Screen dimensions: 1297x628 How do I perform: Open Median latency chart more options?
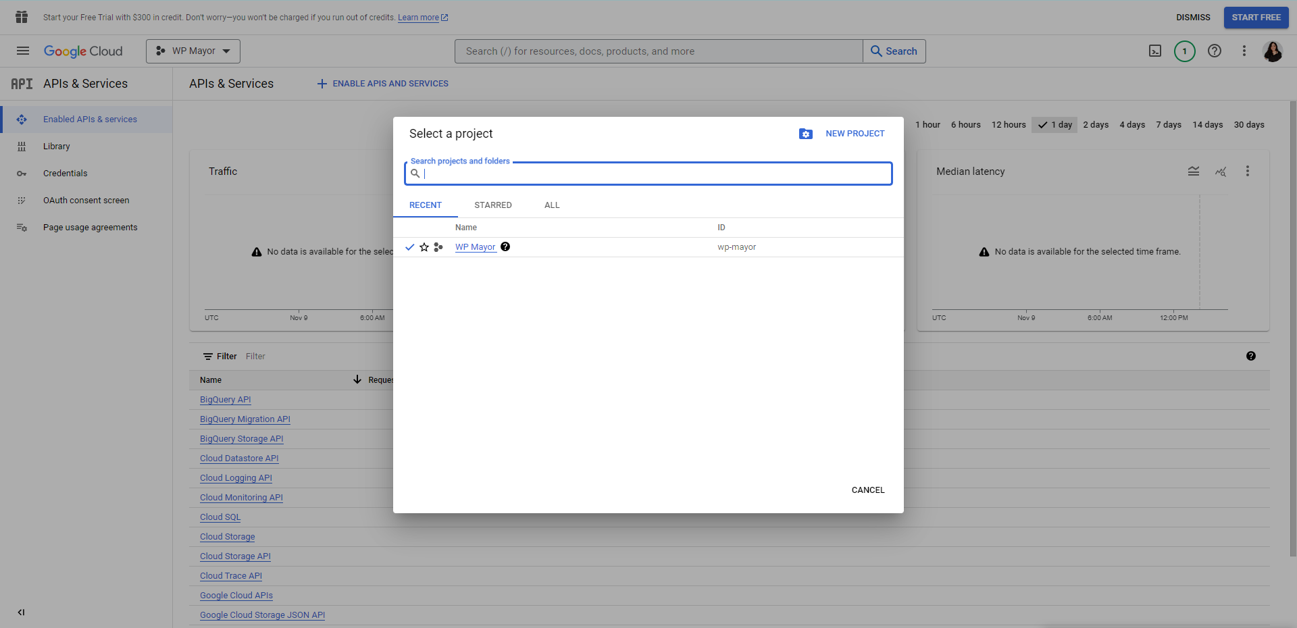[x=1248, y=172]
